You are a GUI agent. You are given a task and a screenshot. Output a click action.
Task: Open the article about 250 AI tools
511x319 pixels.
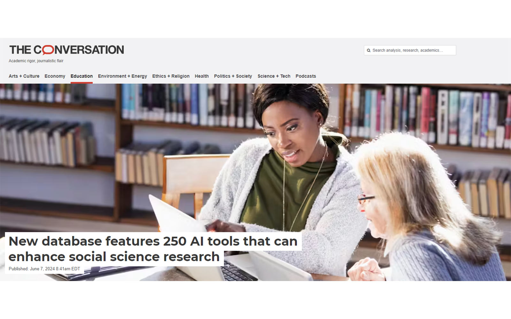(x=153, y=241)
